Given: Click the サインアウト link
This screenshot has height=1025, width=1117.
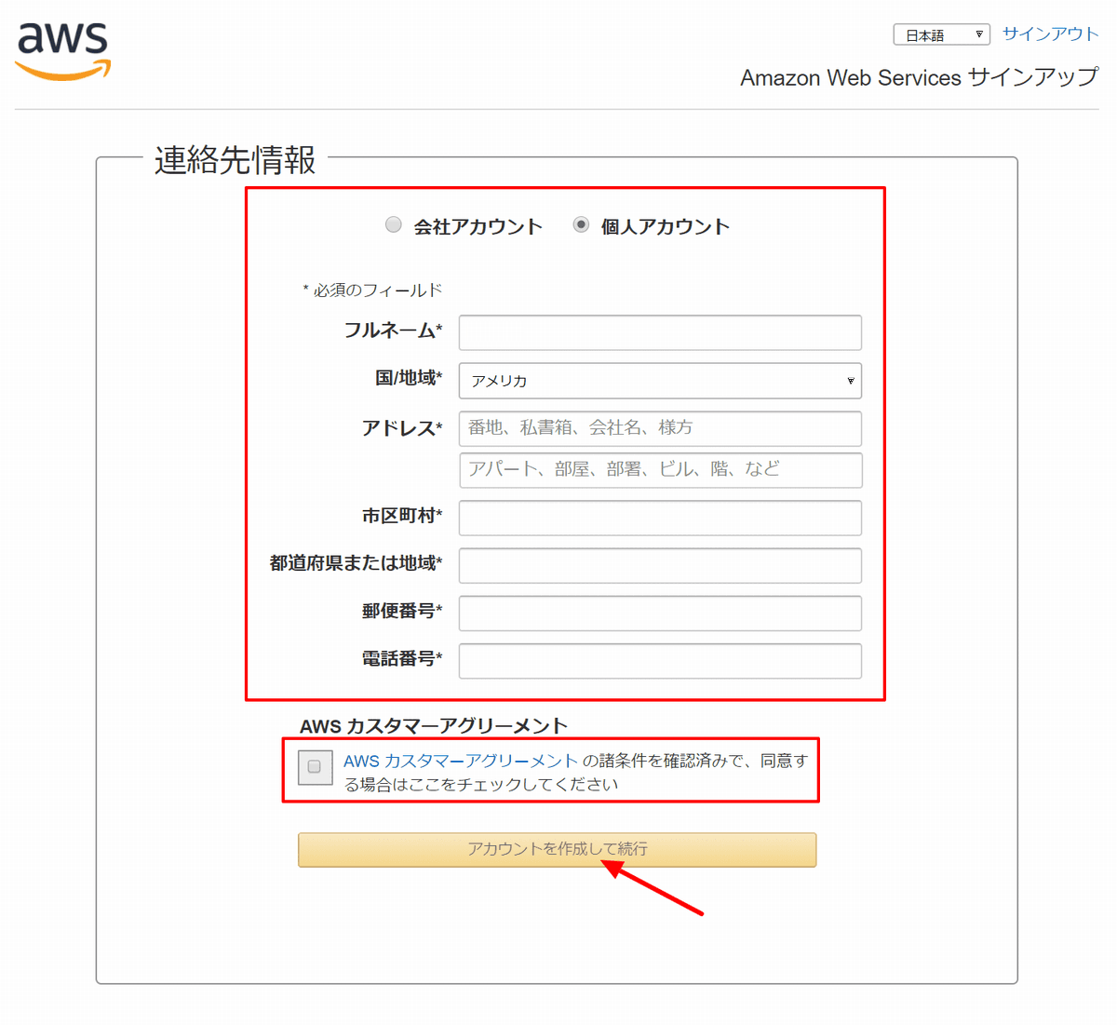Looking at the screenshot, I should tap(1050, 34).
